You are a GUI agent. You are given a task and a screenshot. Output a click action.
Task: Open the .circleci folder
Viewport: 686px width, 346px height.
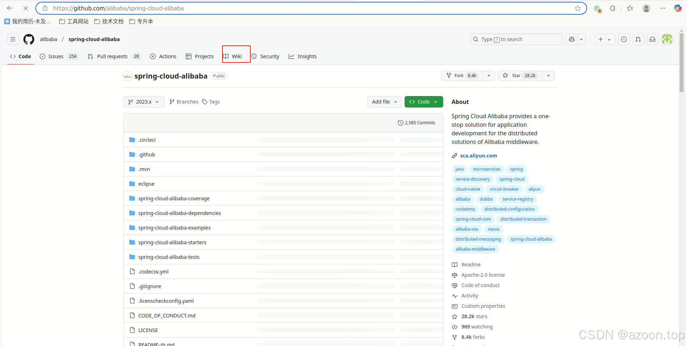tap(147, 140)
